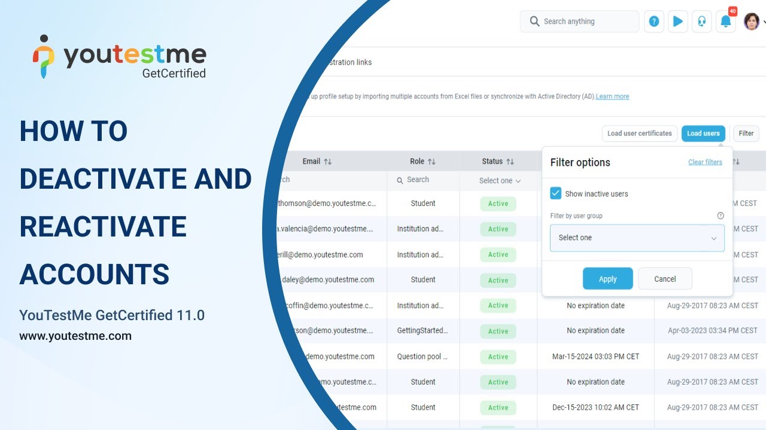766x430 pixels.
Task: Apply the filter options
Action: click(607, 279)
